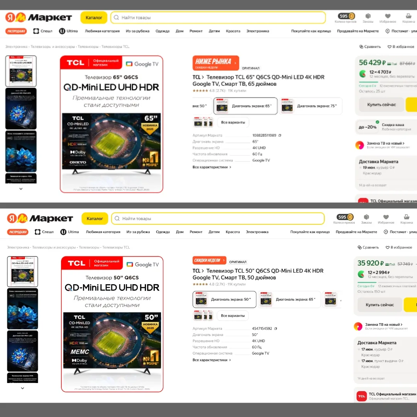This screenshot has width=417, height=417.
Task: Expand thumbnail list arrow under 65-inch gallery
Action: click(21, 189)
